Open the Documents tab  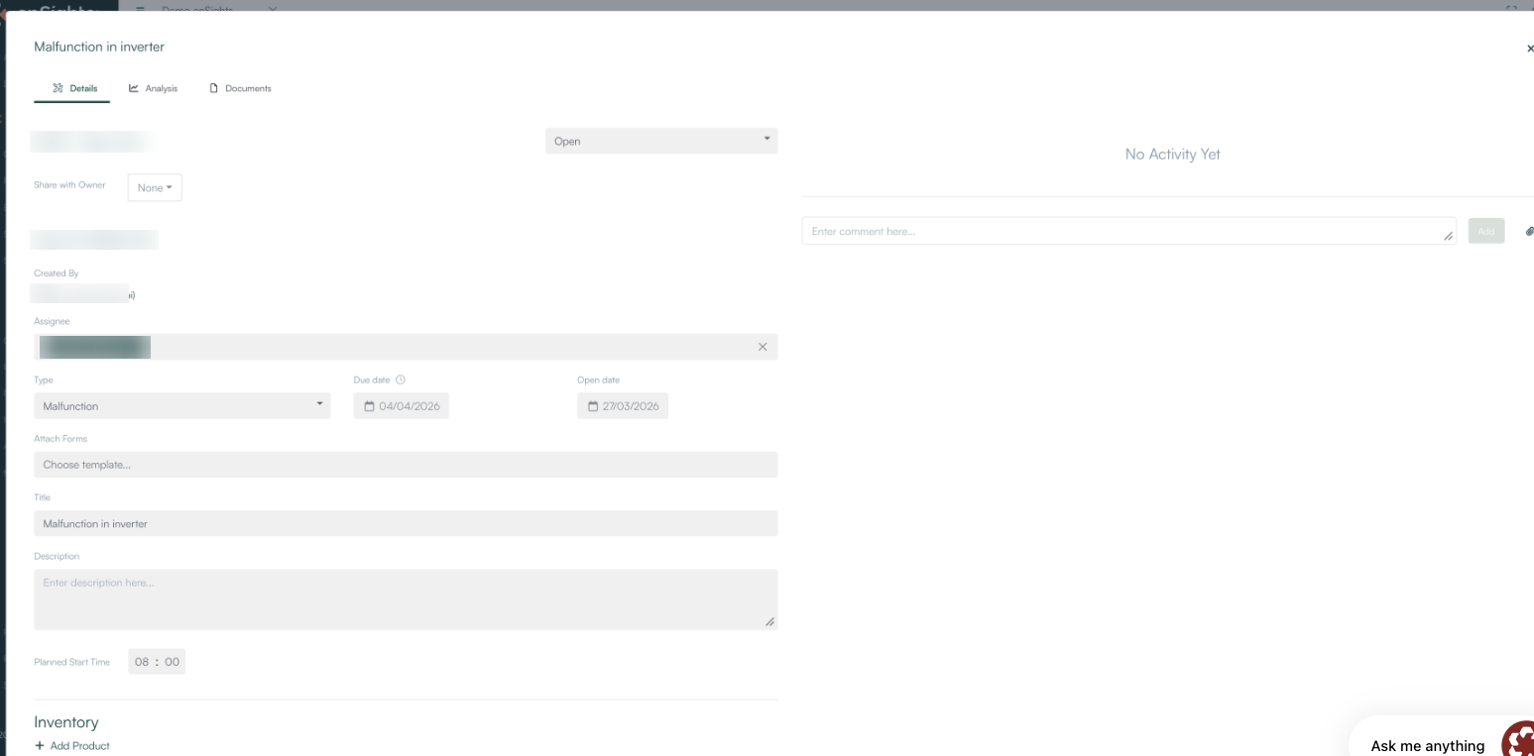(x=241, y=88)
